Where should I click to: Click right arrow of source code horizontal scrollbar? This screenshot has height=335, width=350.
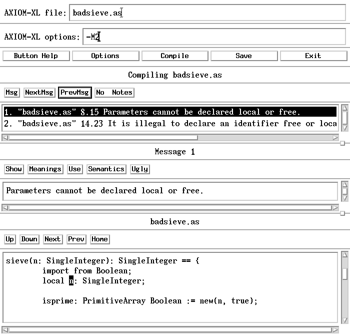click(335, 330)
